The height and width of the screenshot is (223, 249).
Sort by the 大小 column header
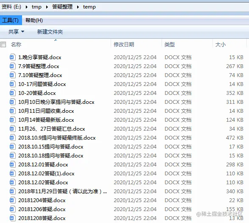[221, 44]
